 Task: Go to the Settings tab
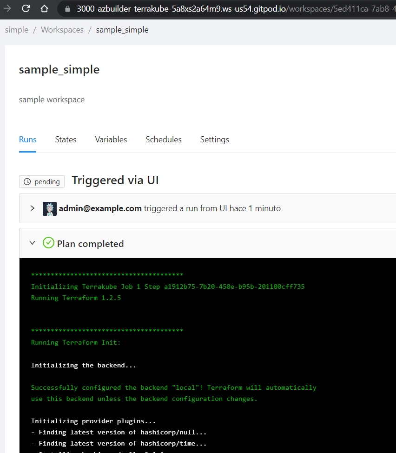tap(214, 140)
